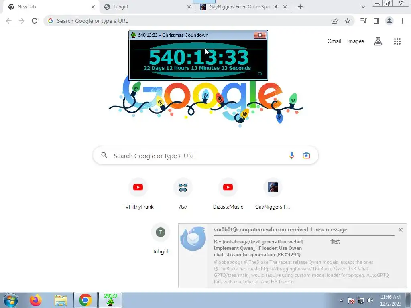The image size is (411, 308).
Task: Open the Chrome profile avatar
Action: point(389,21)
